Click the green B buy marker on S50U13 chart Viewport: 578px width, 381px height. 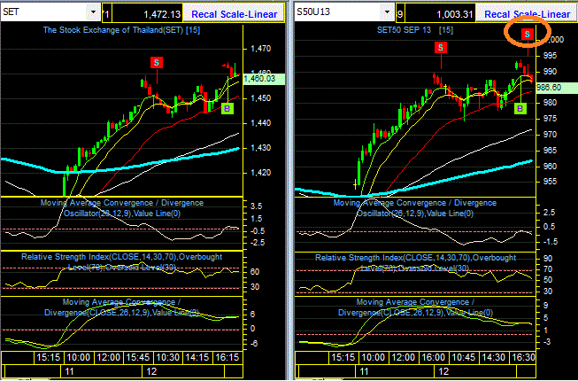[520, 108]
